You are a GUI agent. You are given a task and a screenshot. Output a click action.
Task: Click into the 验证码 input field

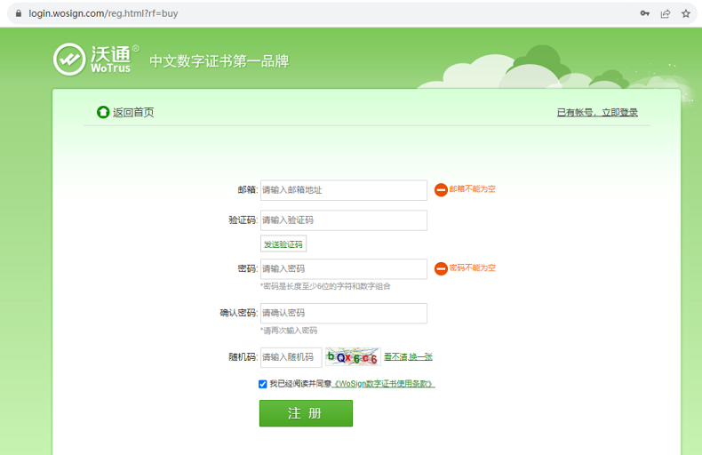343,220
